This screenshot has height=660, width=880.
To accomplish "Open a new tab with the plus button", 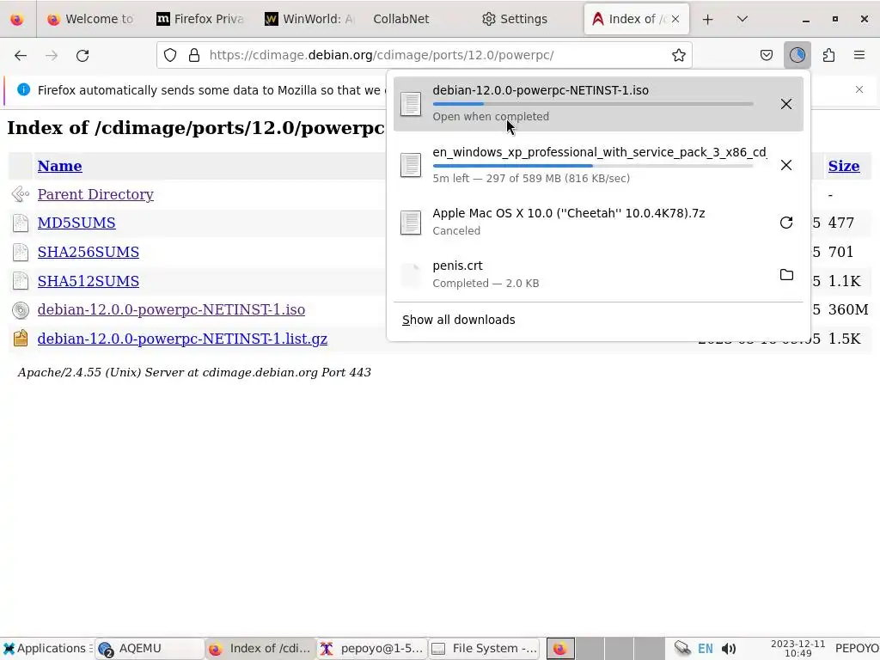I will click(x=708, y=19).
